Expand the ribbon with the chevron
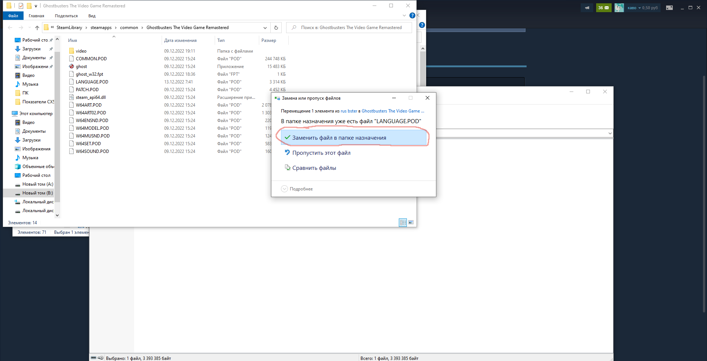Image resolution: width=707 pixels, height=361 pixels. [404, 15]
